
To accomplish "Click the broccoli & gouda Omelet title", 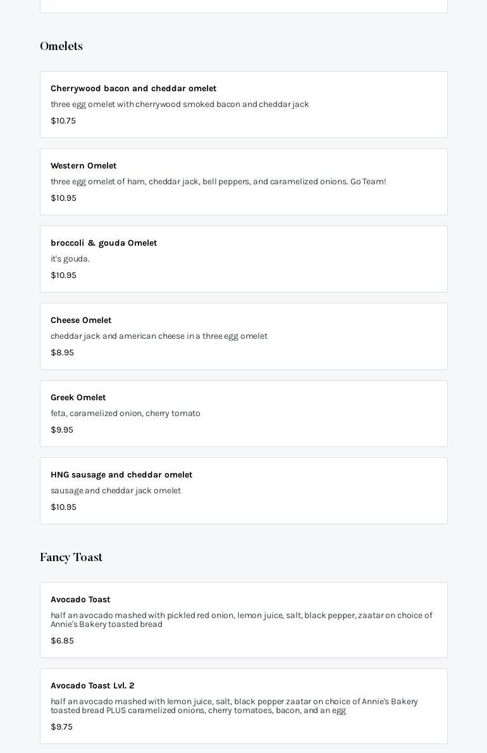I will [104, 243].
